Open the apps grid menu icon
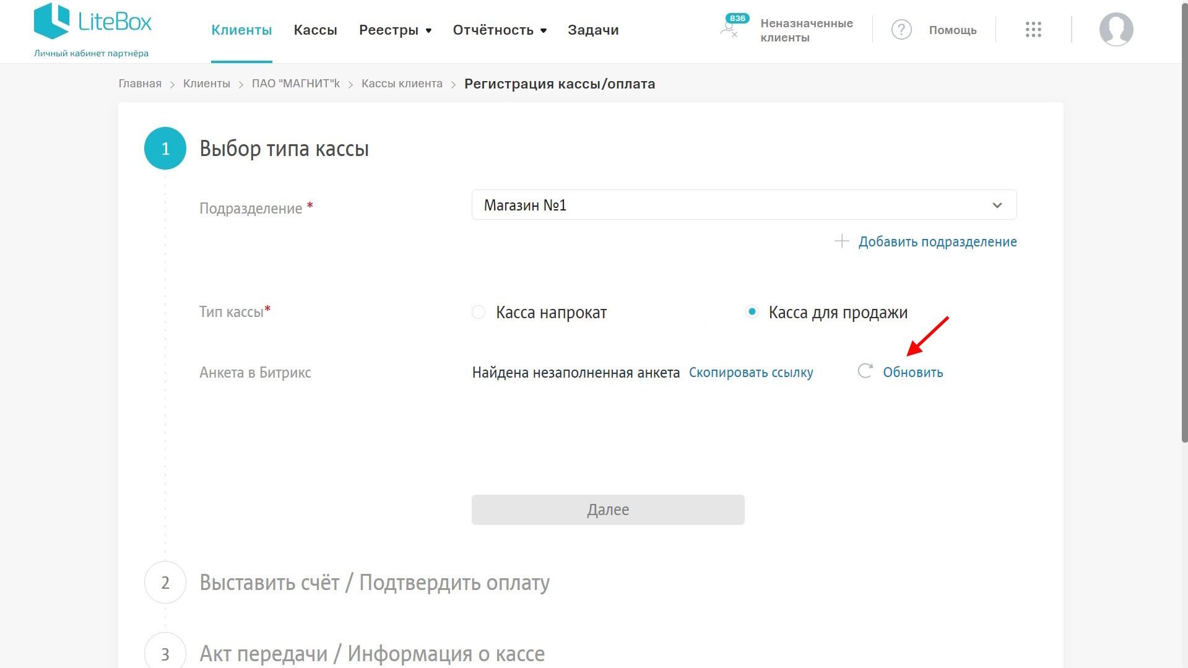 [x=1033, y=30]
